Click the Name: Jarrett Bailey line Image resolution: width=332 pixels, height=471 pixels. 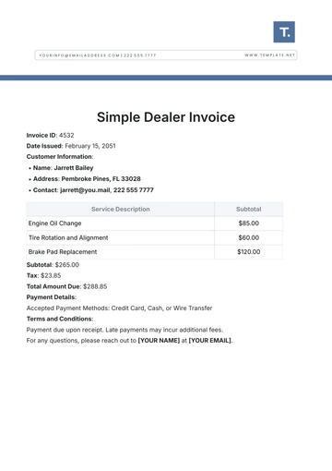[x=63, y=168]
